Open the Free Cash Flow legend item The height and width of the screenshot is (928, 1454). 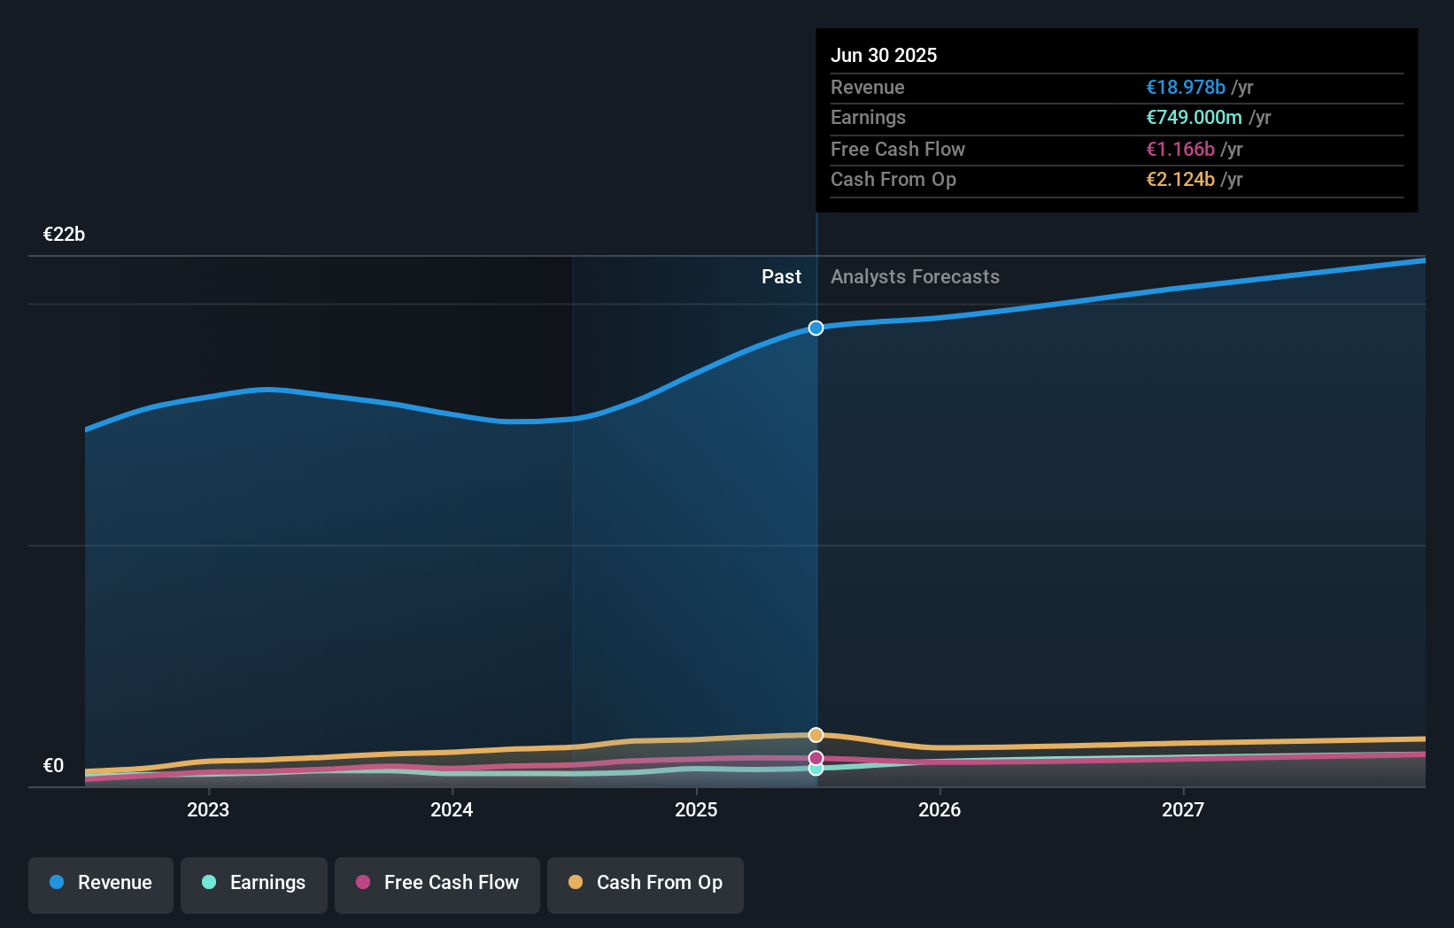tap(437, 883)
